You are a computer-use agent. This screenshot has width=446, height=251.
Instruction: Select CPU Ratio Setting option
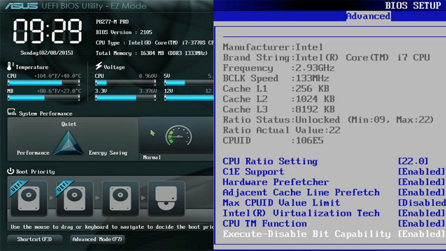pos(270,161)
